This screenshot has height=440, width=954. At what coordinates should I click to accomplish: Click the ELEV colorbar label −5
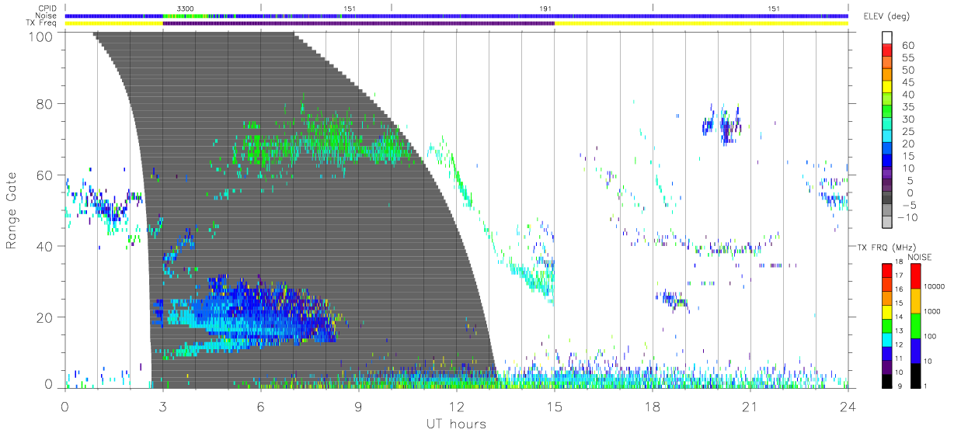click(x=909, y=205)
